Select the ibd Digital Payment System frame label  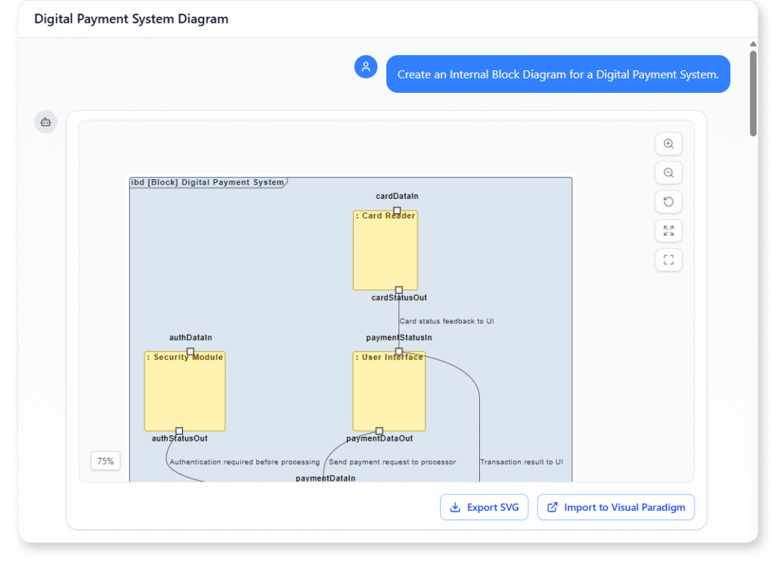click(208, 182)
